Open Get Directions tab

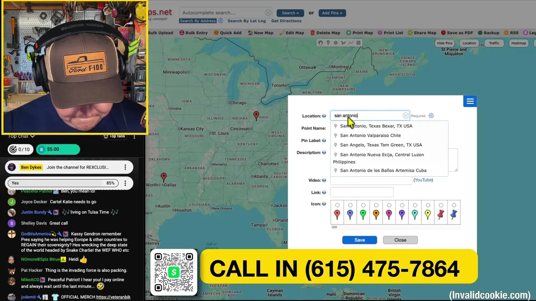286,21
